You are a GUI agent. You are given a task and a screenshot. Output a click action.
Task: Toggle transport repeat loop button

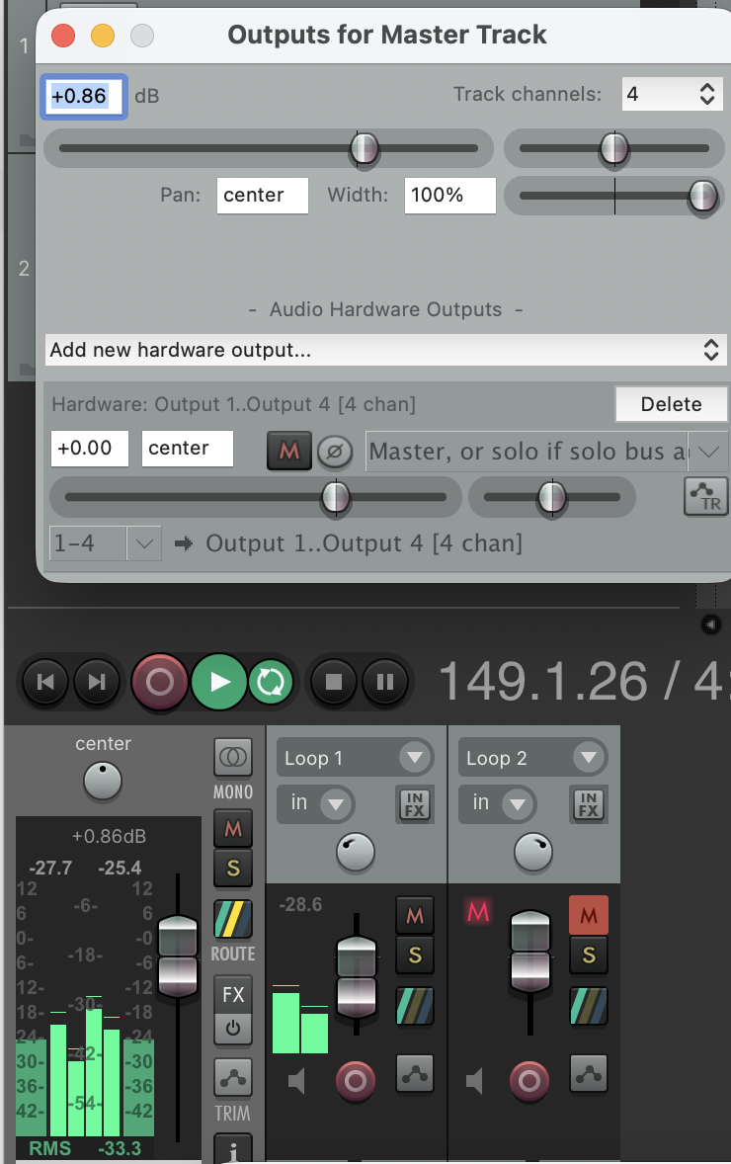click(270, 682)
